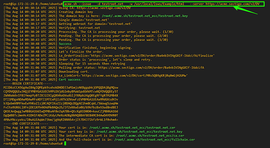The width and height of the screenshot is (270, 148).
Task: Click certificate line starting with 'DTI1MDgxNDAw'
Action: pyautogui.click(x=61, y=99)
